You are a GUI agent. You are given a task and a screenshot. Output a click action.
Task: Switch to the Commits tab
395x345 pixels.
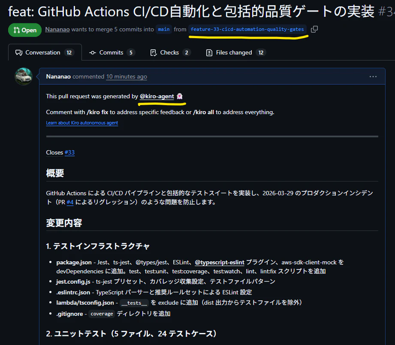112,52
